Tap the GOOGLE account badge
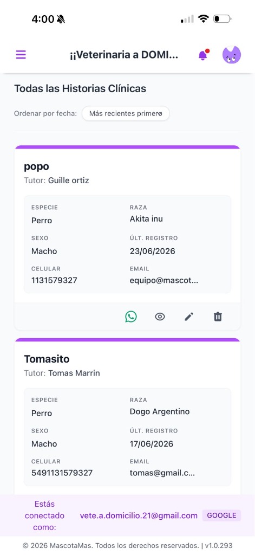Screen dimensions: 255x555 pos(221,515)
